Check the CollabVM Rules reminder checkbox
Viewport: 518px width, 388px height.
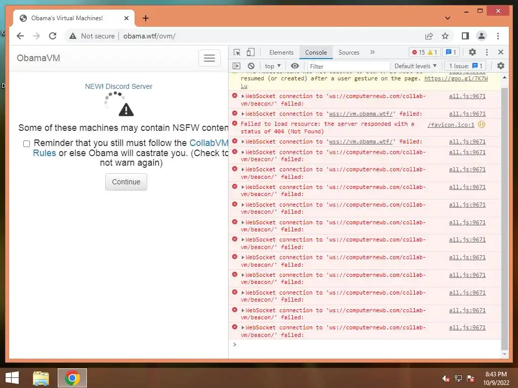[x=26, y=143]
